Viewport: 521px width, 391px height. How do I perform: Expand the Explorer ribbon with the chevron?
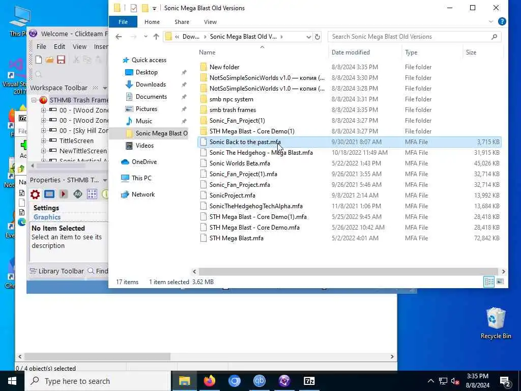click(x=491, y=21)
